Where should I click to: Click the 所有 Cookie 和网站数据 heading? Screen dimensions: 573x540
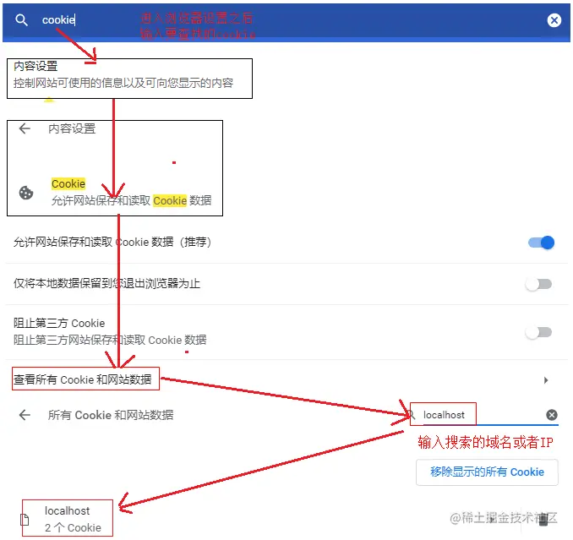click(111, 415)
